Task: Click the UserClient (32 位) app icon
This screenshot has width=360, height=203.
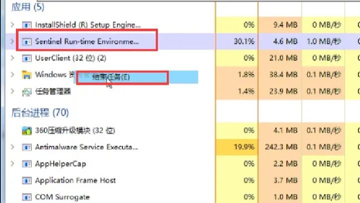Action: 26,58
